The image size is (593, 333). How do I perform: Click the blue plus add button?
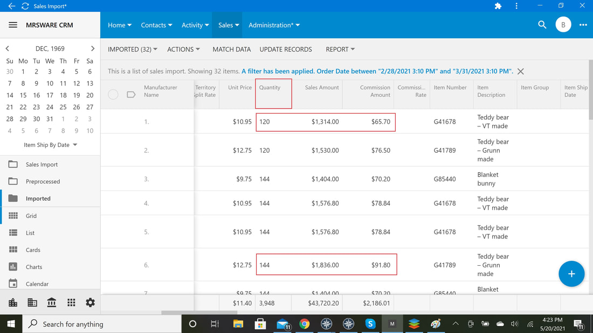(571, 274)
